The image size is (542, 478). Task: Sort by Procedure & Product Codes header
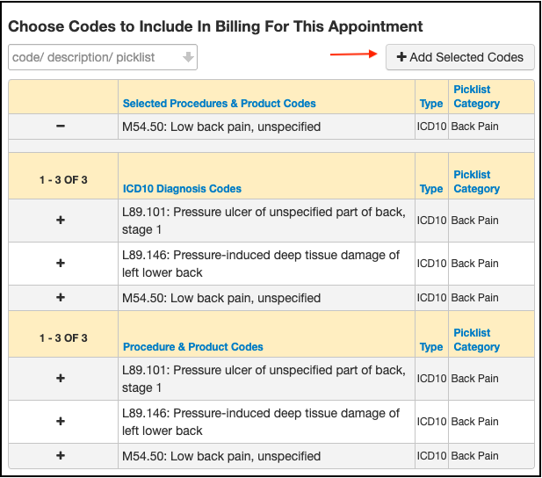(x=192, y=347)
